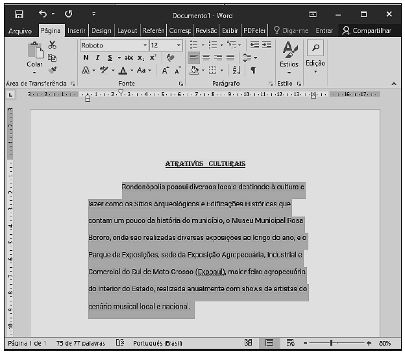Click the sort A-Z icon
The width and height of the screenshot is (405, 354).
point(236,70)
